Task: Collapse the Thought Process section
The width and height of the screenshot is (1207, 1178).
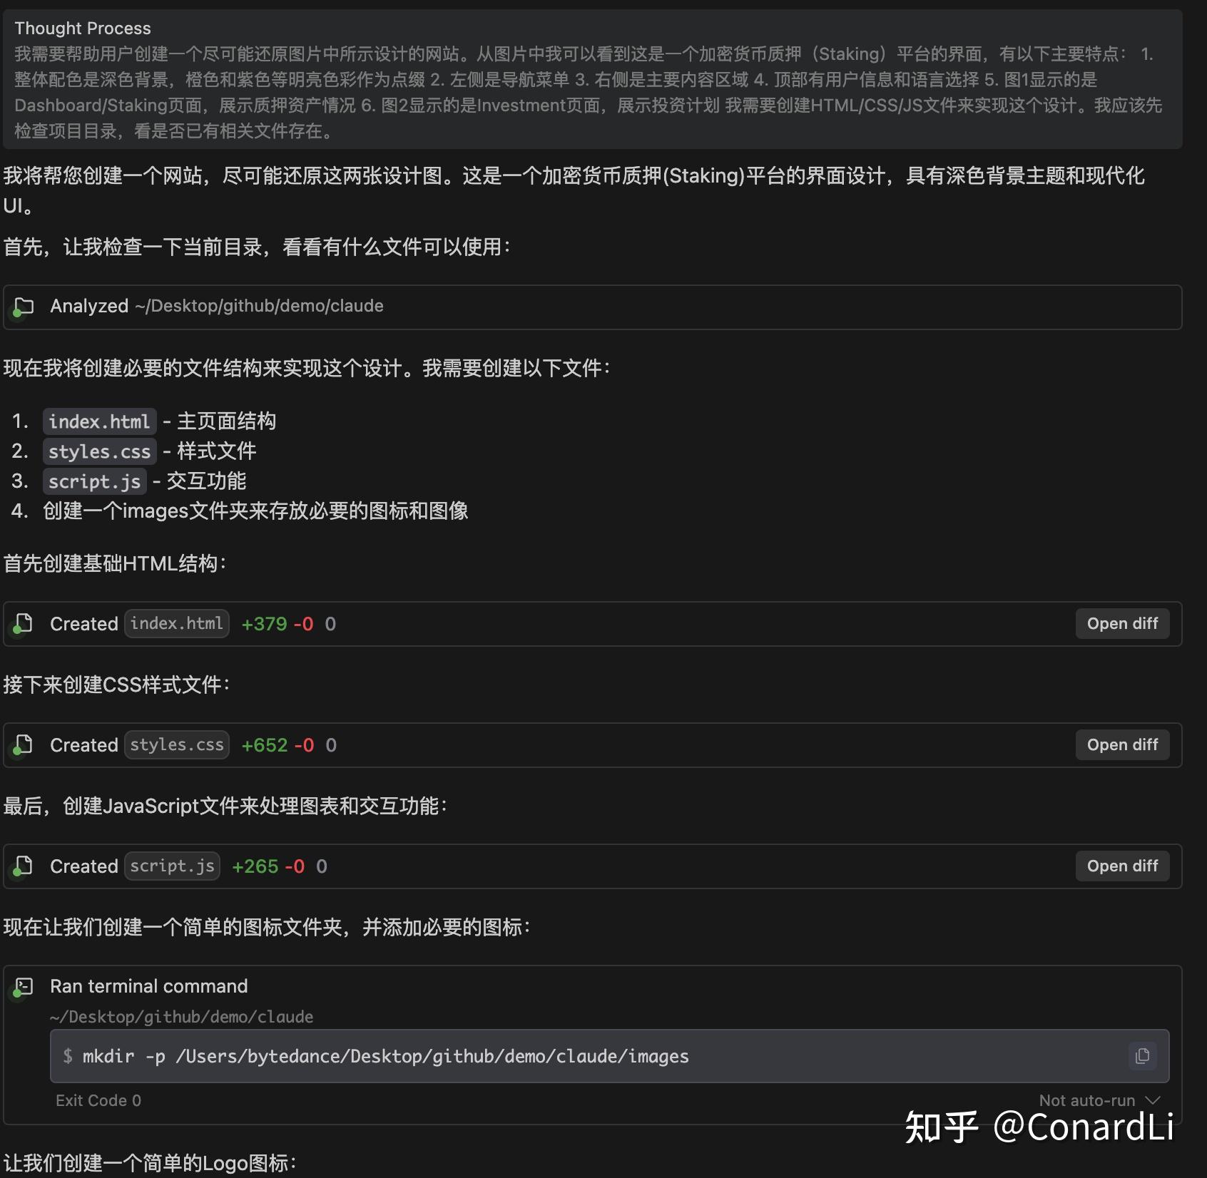Action: coord(83,28)
